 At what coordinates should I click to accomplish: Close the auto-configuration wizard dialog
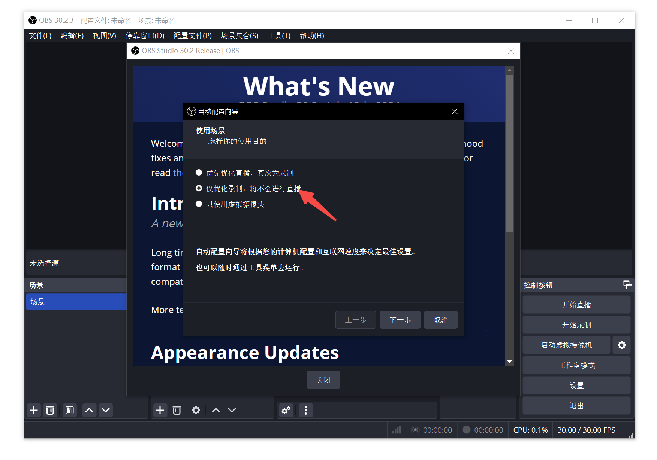[x=455, y=111]
